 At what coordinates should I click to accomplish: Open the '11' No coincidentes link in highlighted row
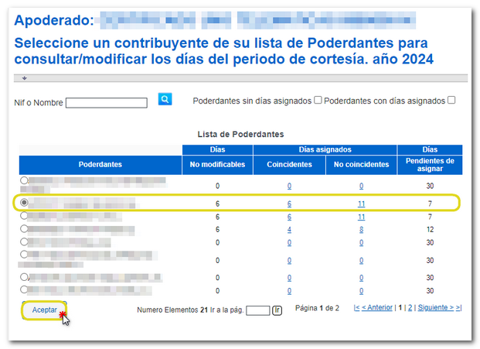pos(361,204)
